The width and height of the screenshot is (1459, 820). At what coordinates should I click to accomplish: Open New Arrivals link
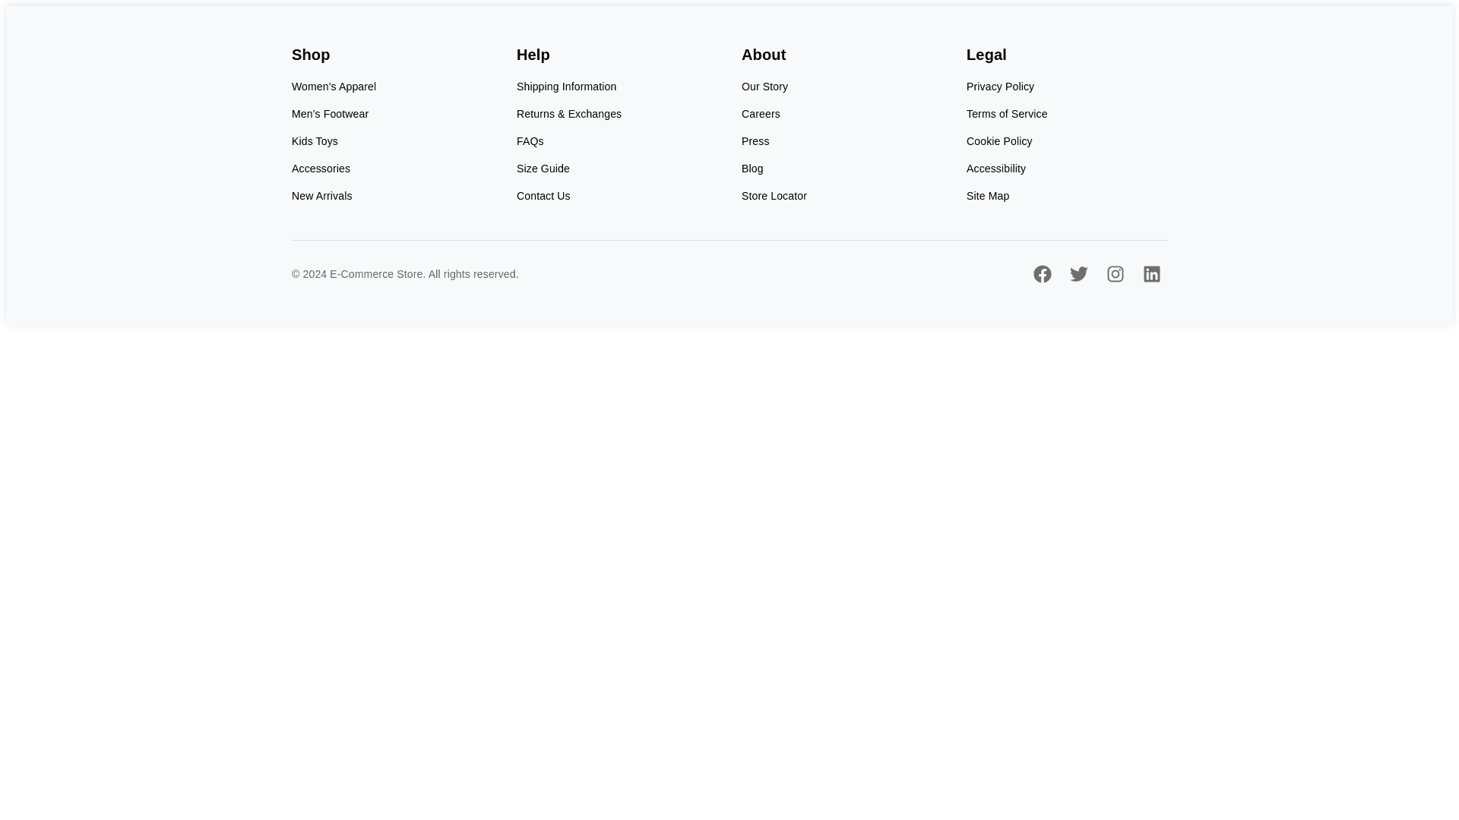click(321, 196)
